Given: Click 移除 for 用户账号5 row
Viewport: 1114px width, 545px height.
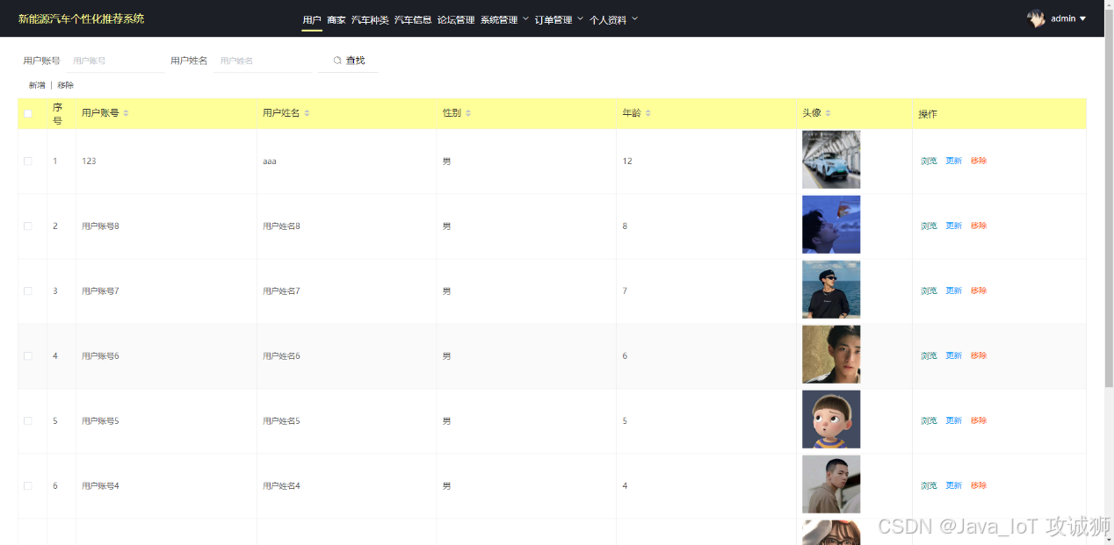Looking at the screenshot, I should click(x=979, y=420).
